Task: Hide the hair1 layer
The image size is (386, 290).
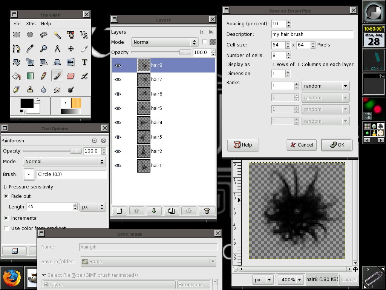Action: (x=118, y=166)
